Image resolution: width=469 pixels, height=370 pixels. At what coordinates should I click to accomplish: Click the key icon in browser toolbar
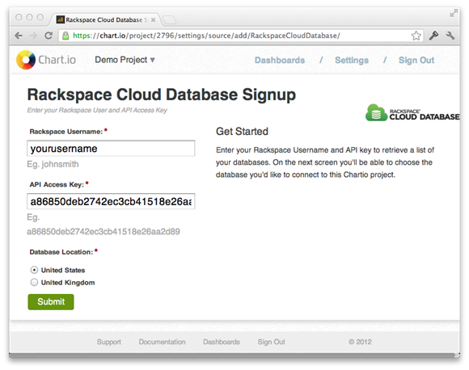[x=434, y=36]
